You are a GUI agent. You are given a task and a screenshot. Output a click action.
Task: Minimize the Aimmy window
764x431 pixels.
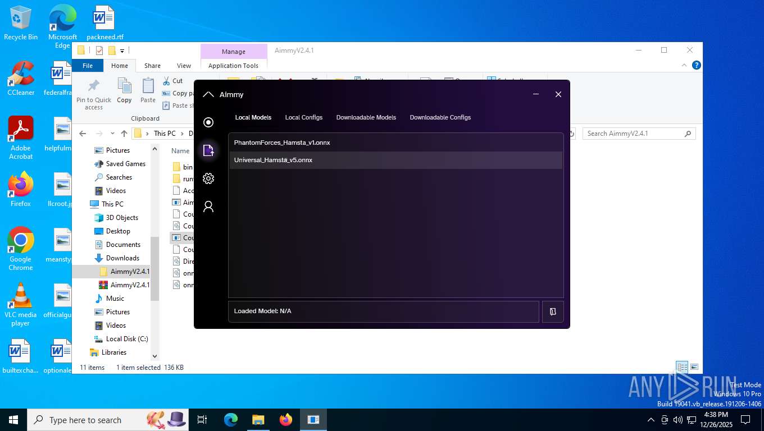pyautogui.click(x=536, y=94)
